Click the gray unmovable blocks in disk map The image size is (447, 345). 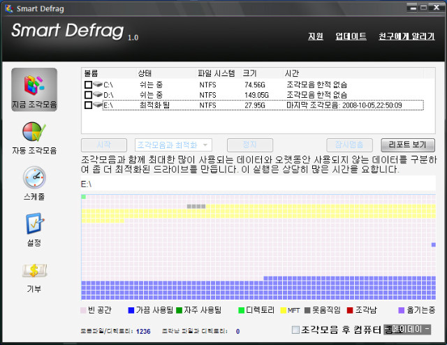(196, 207)
